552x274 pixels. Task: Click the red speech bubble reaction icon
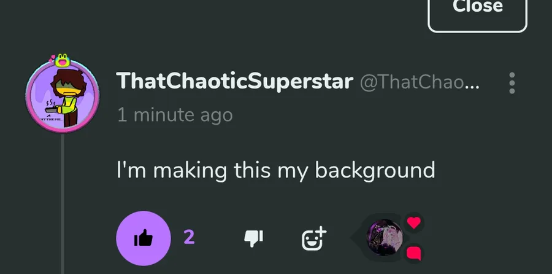pos(413,253)
